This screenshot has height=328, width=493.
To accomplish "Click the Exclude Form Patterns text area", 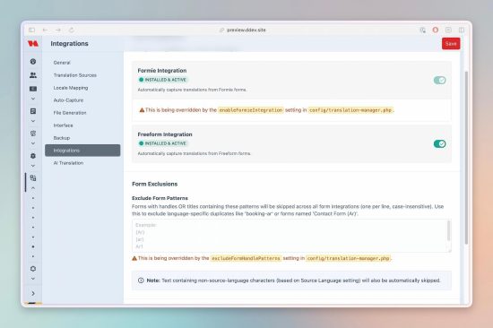I will pos(291,236).
